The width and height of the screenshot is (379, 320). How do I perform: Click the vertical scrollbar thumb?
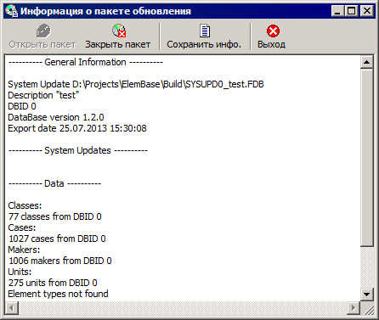pos(367,157)
